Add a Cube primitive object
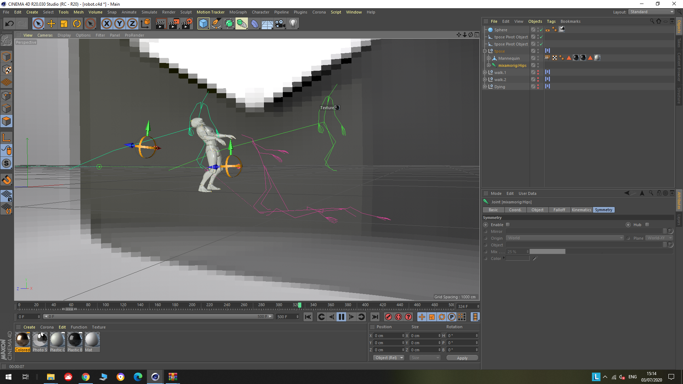This screenshot has width=683, height=384. click(x=203, y=24)
